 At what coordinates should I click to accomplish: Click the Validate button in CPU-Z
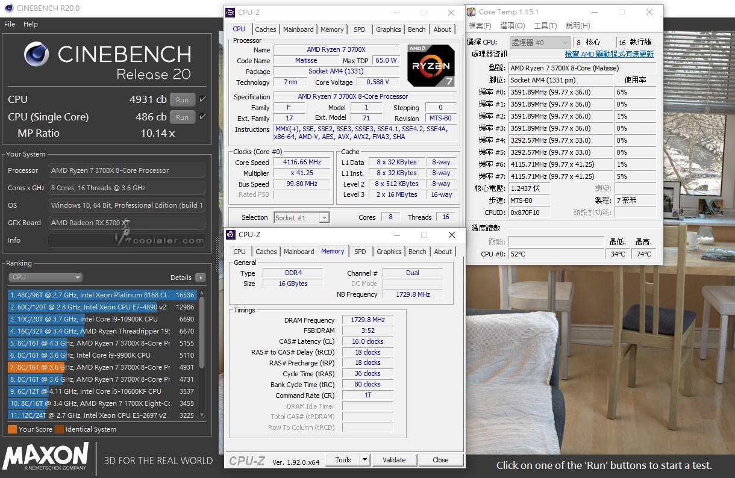pyautogui.click(x=394, y=460)
